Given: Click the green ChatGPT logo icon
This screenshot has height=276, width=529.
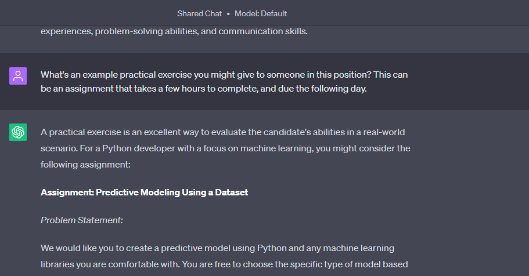Looking at the screenshot, I should 18,132.
